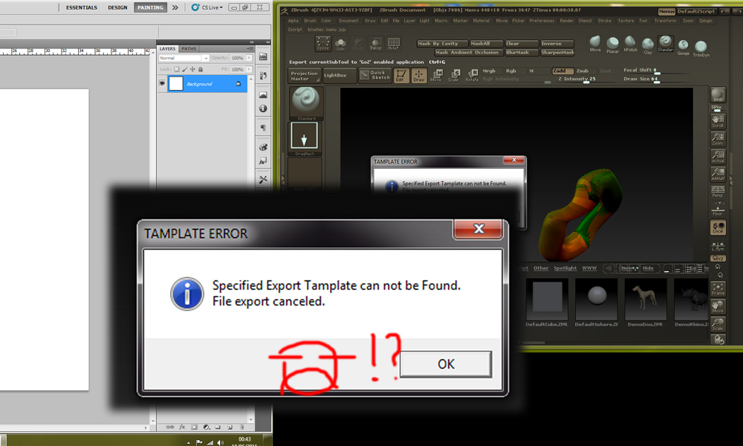This screenshot has height=446, width=743.
Task: Open Spotlight tab in LightBox
Action: (565, 268)
